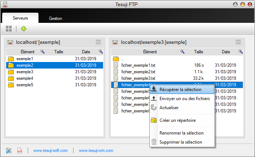Open the www.tesuji-soft.com link
This screenshot has width=255, height=157.
[x=50, y=150]
